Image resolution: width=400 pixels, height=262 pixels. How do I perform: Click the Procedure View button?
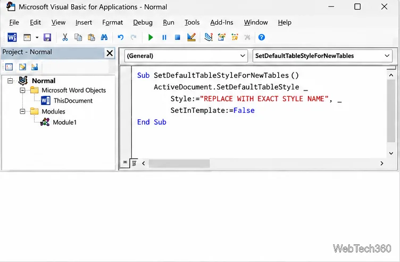click(x=125, y=163)
